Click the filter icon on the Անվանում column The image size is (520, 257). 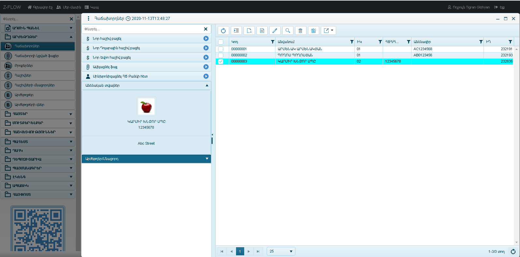[351, 42]
